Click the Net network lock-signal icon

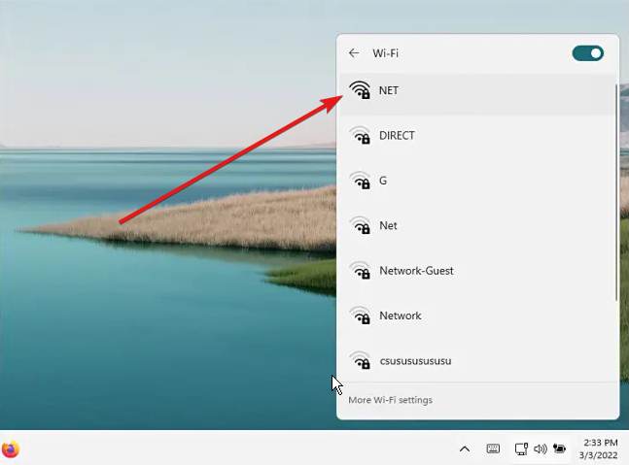pyautogui.click(x=360, y=225)
